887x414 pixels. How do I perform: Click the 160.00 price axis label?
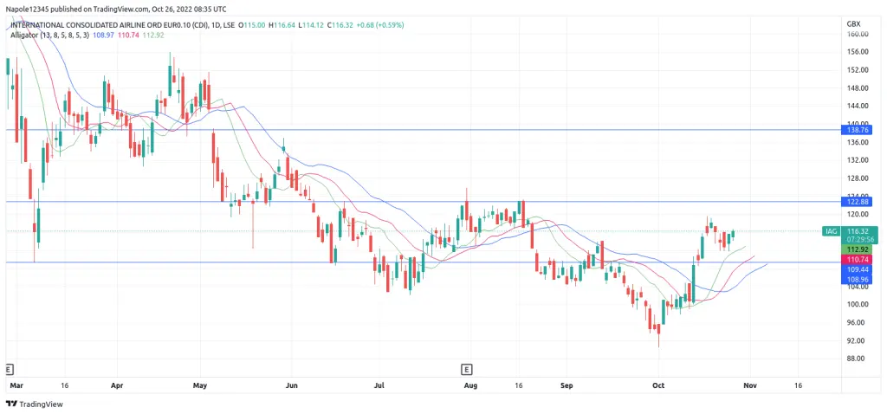click(x=858, y=34)
